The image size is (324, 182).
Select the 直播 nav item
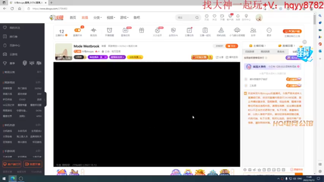pyautogui.click(x=85, y=17)
